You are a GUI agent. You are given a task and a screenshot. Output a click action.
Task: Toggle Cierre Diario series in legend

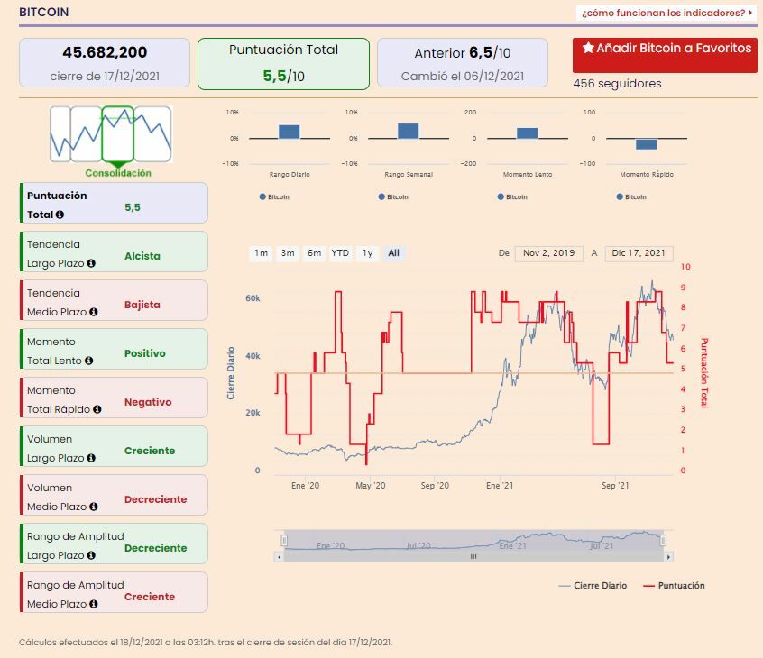(593, 586)
